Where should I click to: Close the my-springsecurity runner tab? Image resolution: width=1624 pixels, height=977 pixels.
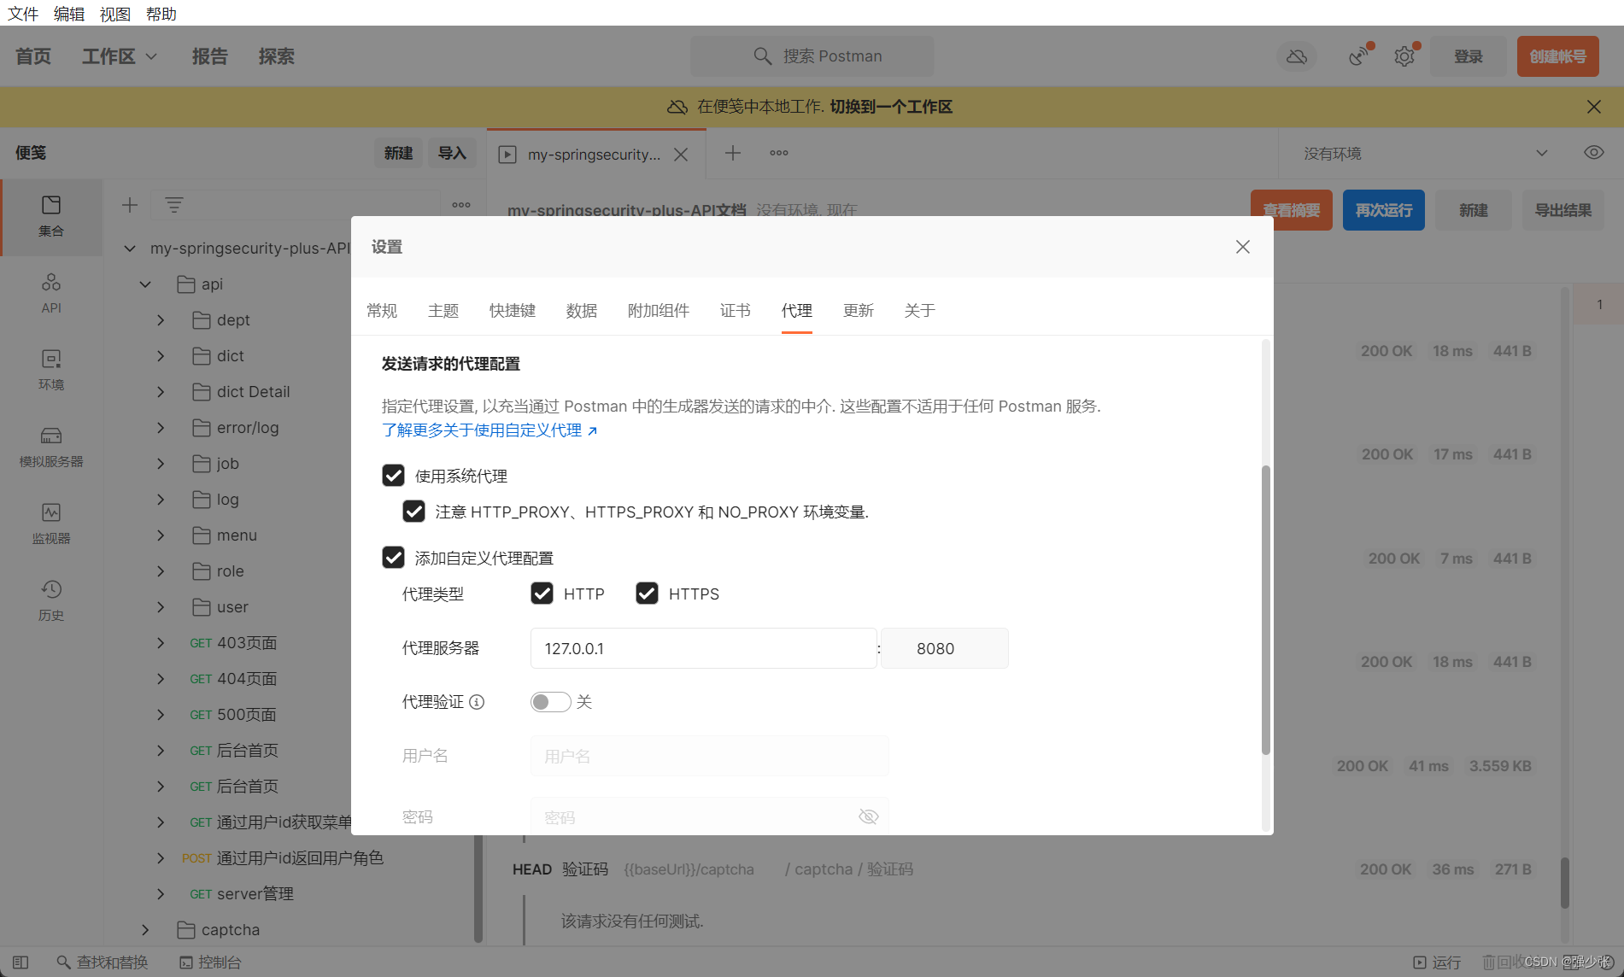tap(681, 155)
